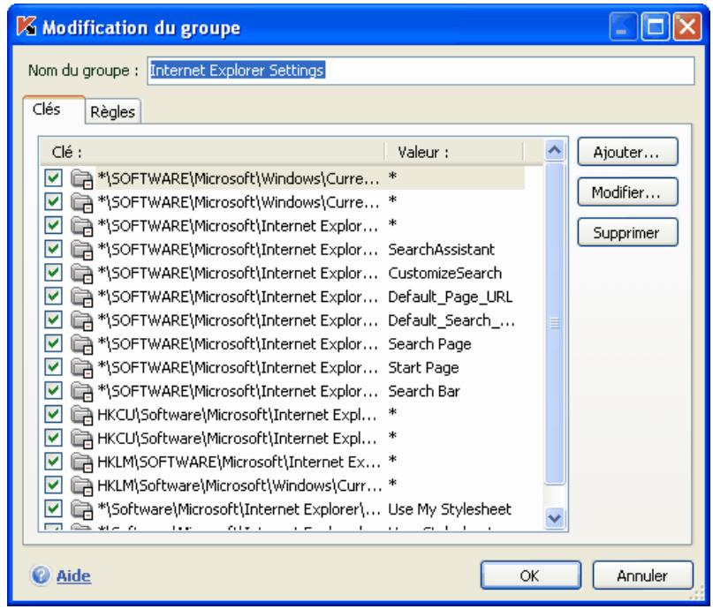
Task: Click the Kaspersky logo in title bar
Action: (26, 26)
